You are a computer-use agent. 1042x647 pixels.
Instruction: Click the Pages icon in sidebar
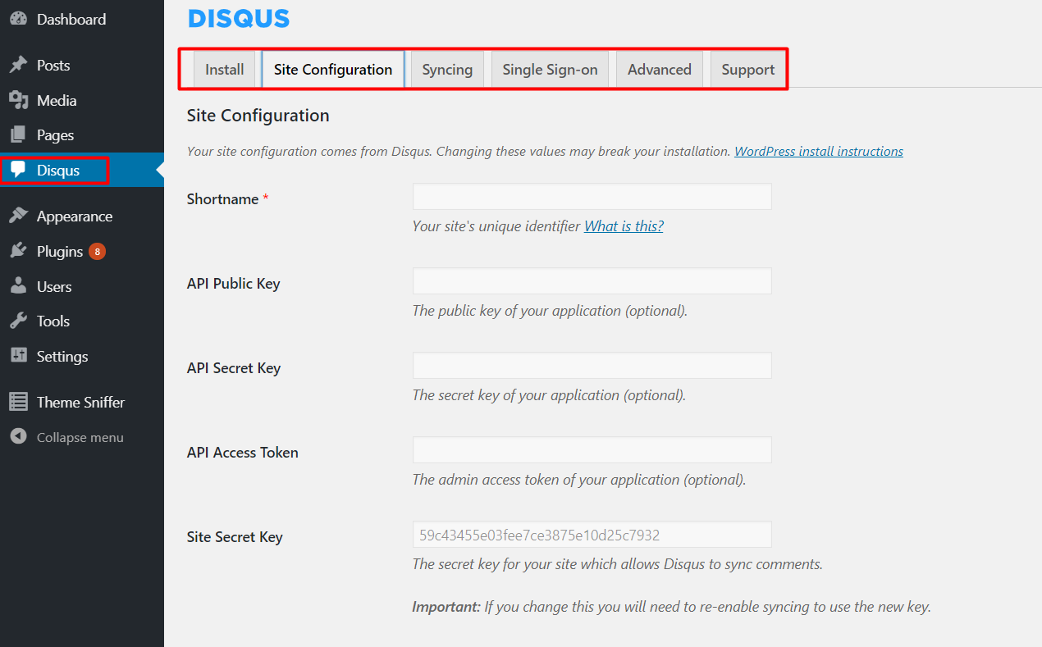(18, 134)
